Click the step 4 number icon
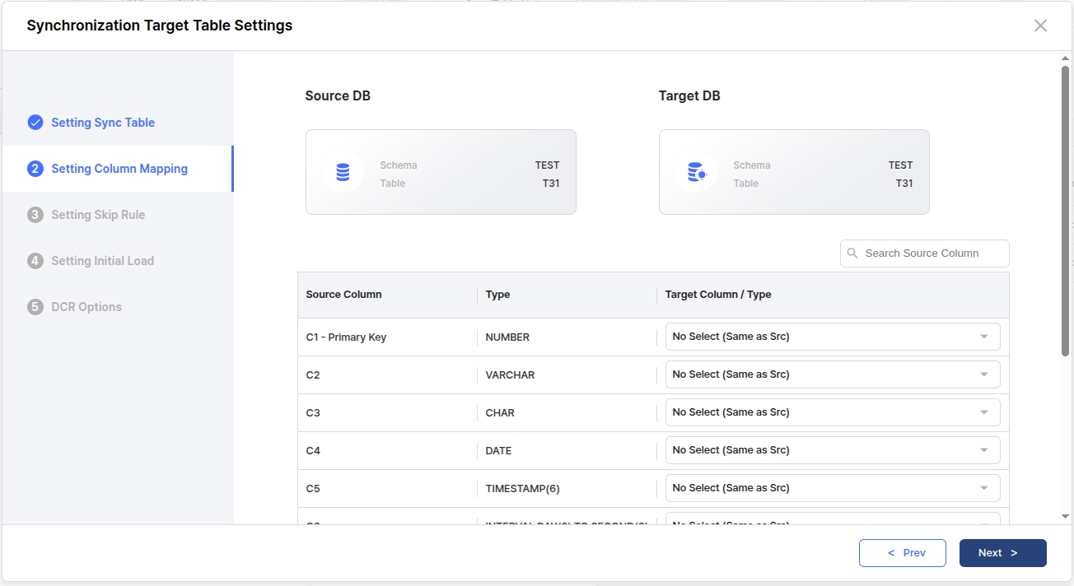 pos(35,261)
